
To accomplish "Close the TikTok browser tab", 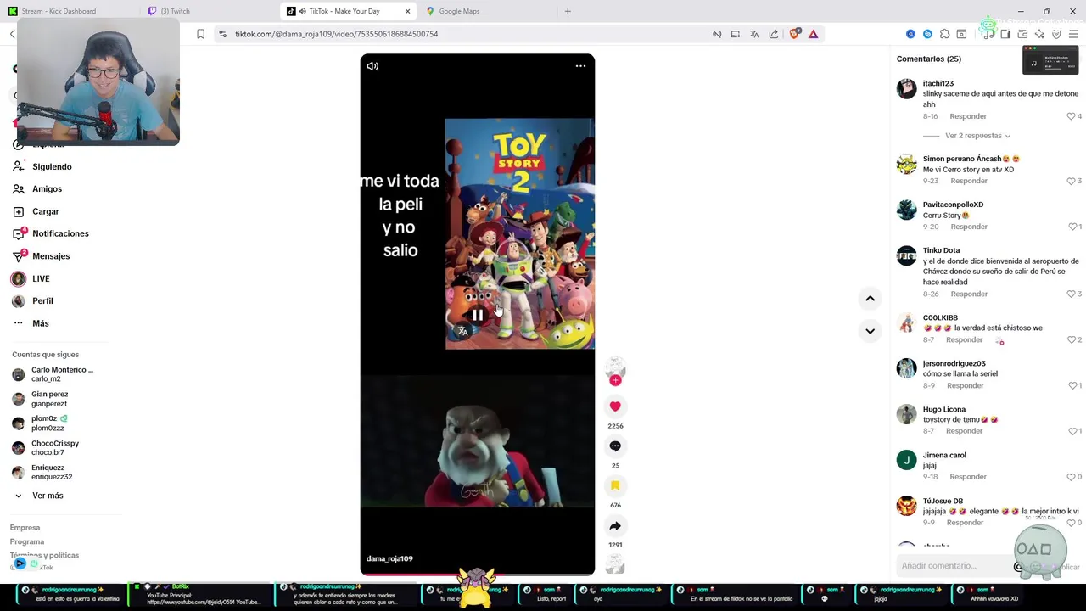I will coord(407,11).
